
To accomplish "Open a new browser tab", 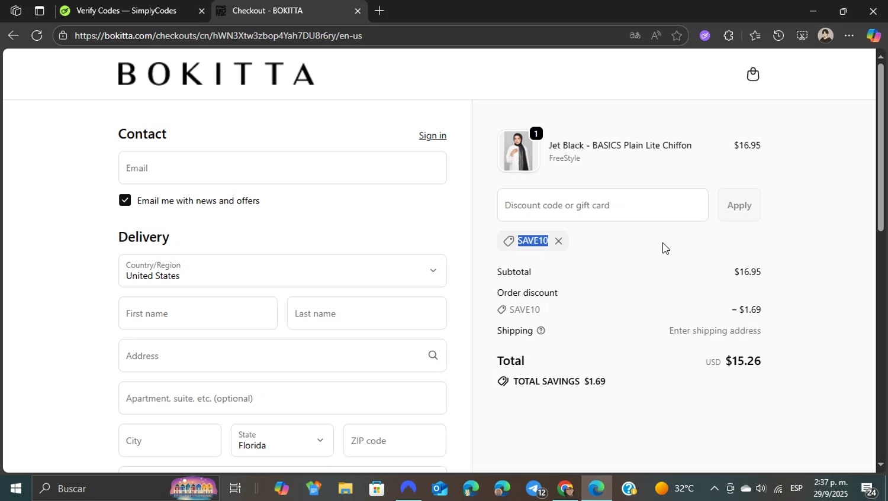I will pyautogui.click(x=379, y=11).
